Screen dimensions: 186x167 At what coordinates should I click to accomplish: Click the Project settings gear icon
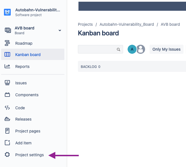coord(7,155)
